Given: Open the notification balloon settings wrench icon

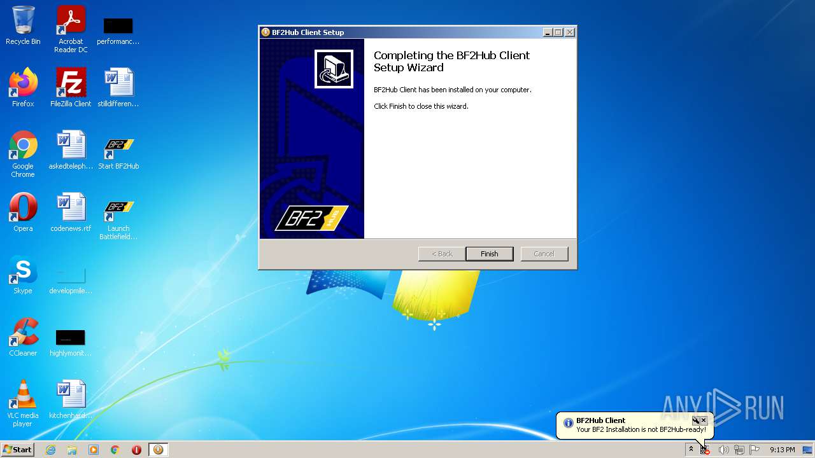Looking at the screenshot, I should (695, 420).
